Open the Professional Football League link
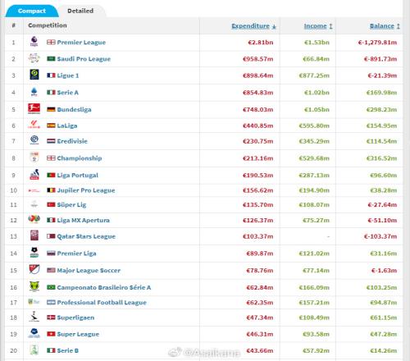This screenshot has height=361, width=410. pyautogui.click(x=102, y=303)
